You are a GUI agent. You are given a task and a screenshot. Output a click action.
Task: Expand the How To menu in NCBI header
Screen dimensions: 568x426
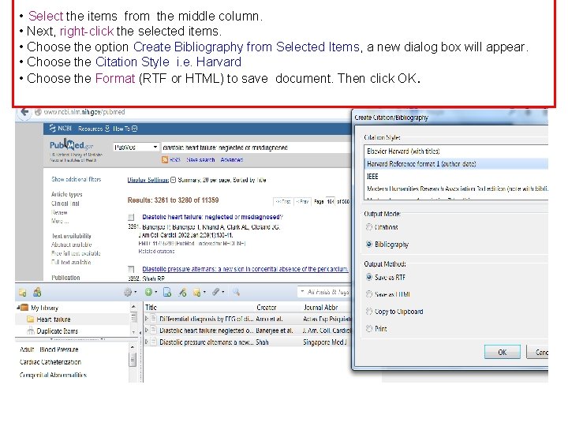click(x=125, y=129)
